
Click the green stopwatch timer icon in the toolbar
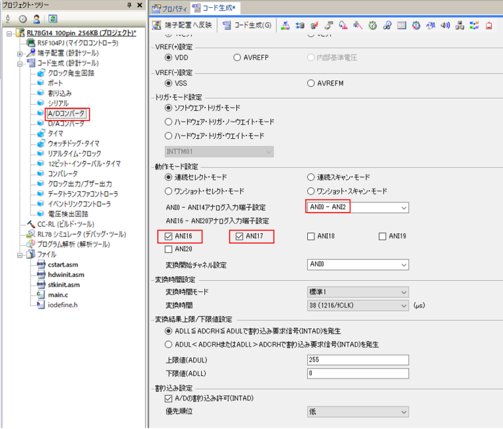pos(373,26)
